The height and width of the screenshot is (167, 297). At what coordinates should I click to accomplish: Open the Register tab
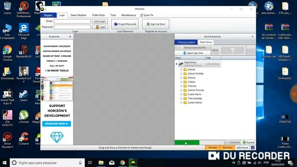pos(48,15)
